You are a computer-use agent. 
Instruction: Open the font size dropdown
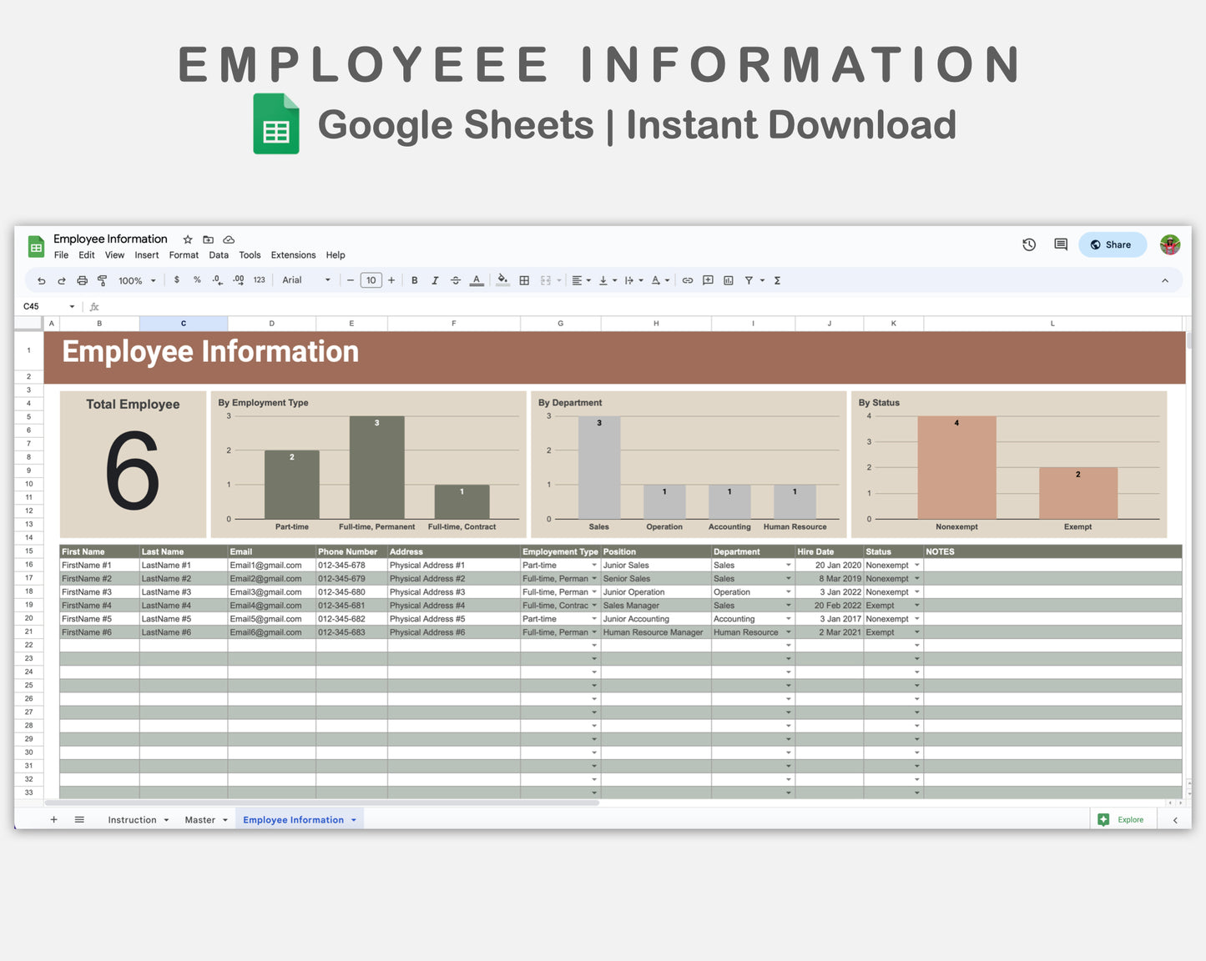[x=371, y=280]
